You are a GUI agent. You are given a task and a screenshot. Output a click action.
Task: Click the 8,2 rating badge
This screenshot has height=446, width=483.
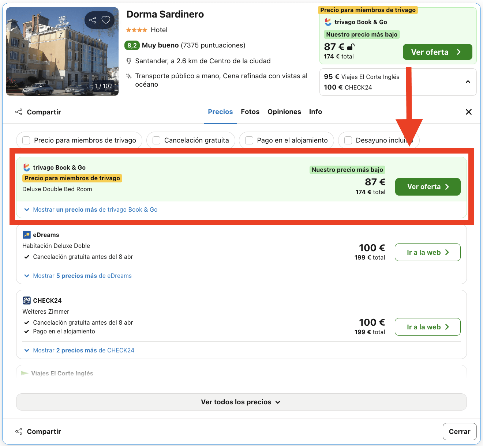tap(132, 45)
